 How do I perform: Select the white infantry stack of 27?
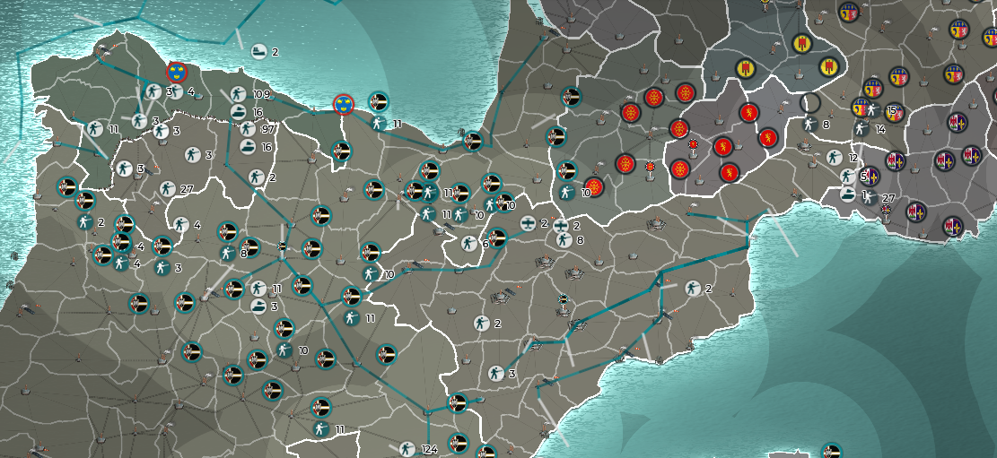tap(167, 188)
